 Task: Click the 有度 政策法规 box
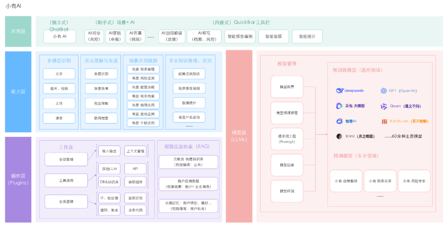[x=143, y=87]
